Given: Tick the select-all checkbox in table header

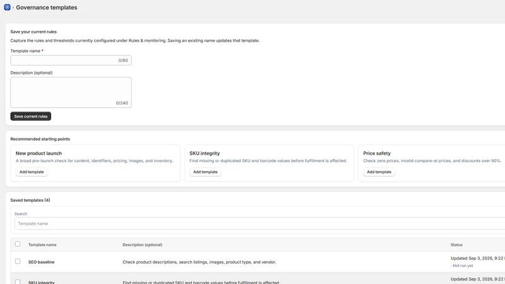Looking at the screenshot, I should [x=18, y=244].
